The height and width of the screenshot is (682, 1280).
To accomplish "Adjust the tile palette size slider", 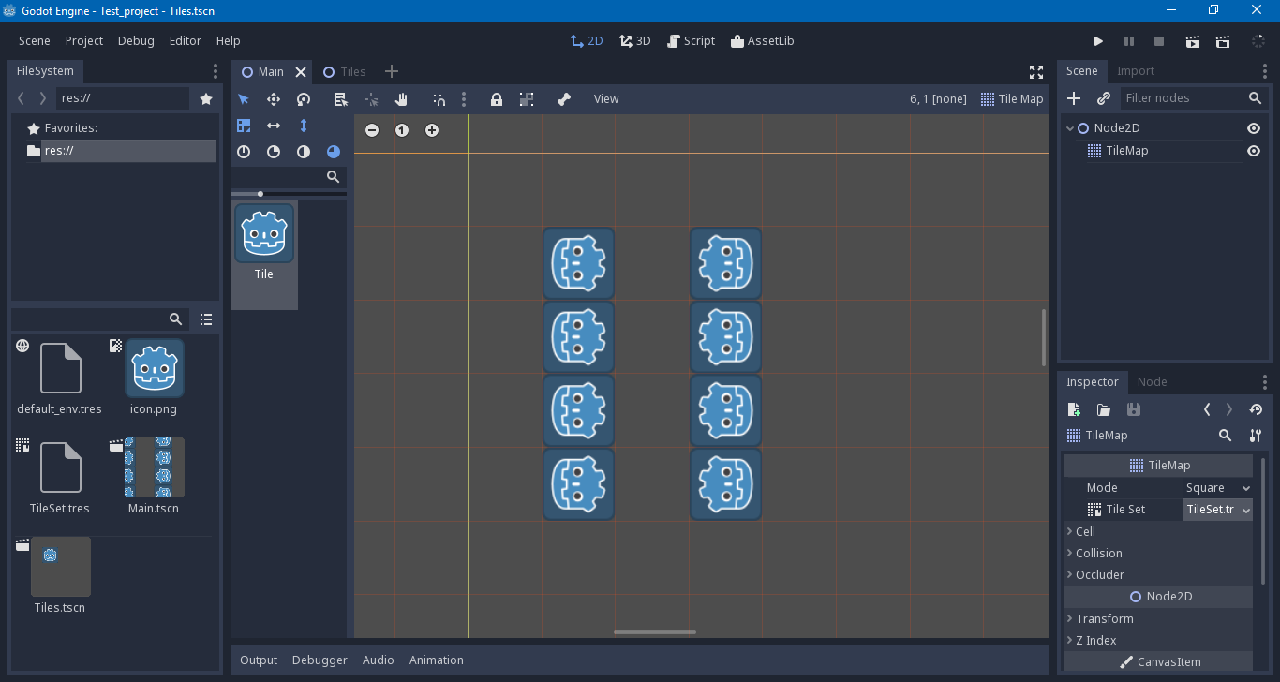I will click(x=289, y=194).
